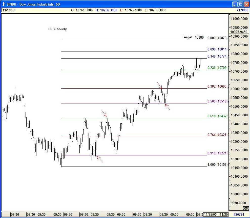Click the 0.236 Fibonacci level label

(218, 68)
